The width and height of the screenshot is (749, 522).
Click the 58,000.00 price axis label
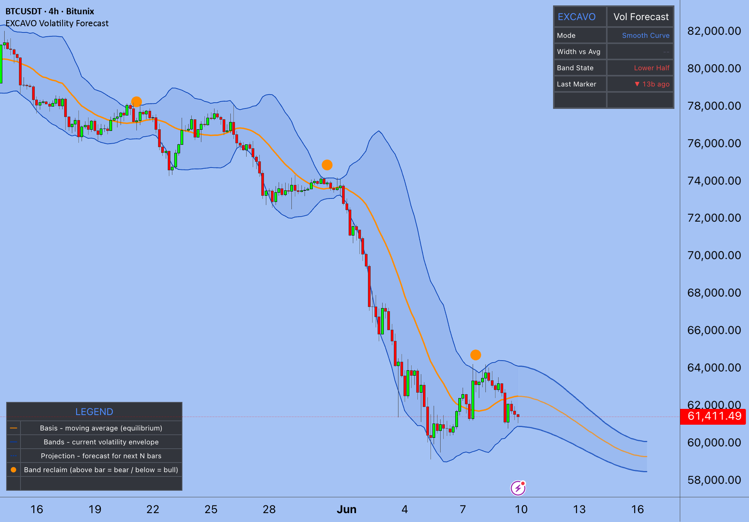click(x=714, y=480)
